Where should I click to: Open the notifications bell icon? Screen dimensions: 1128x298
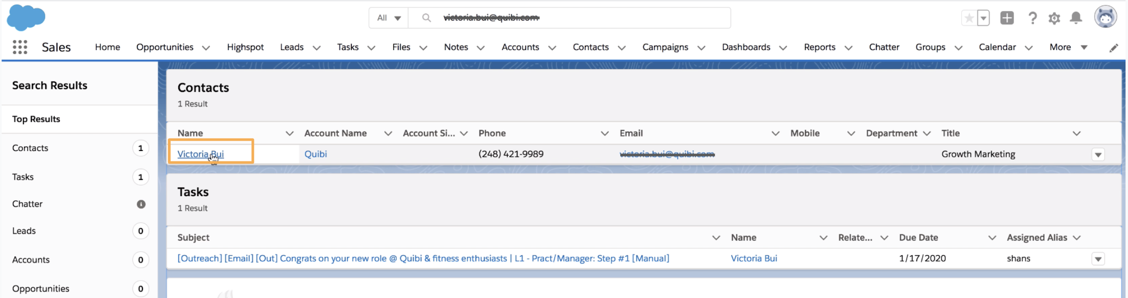pyautogui.click(x=1076, y=18)
